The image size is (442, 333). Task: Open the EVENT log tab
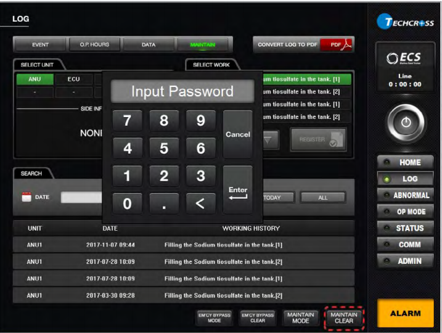(x=40, y=44)
